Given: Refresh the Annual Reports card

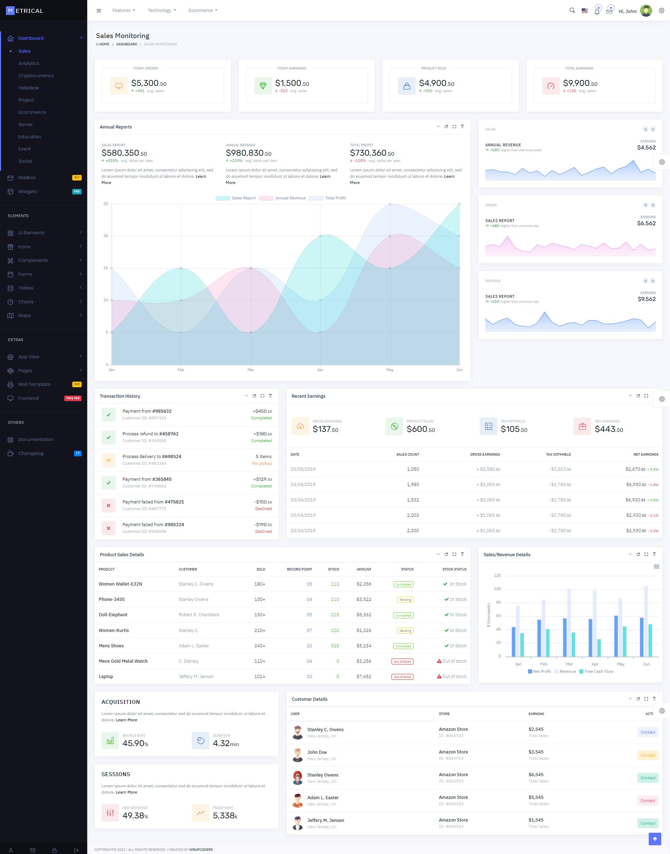Looking at the screenshot, I should click(x=446, y=126).
